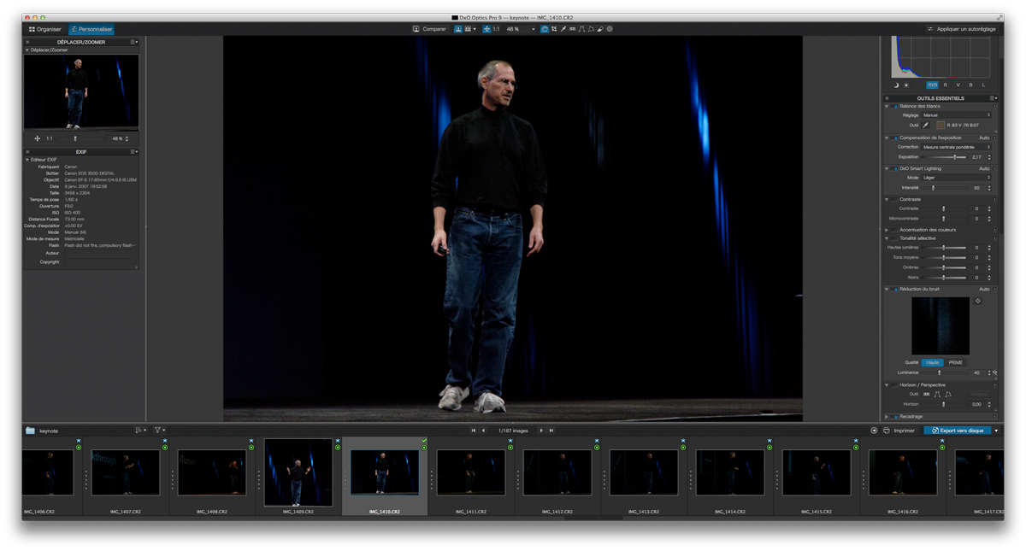The image size is (1026, 551).
Task: Select the IMG_1409.CR2 thumbnail
Action: coord(298,472)
